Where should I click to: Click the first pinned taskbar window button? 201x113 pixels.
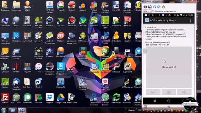[x=13, y=110]
